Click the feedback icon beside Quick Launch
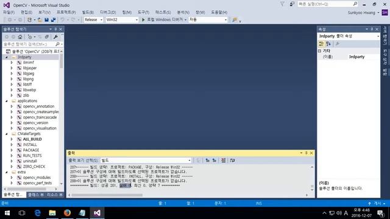 tap(292, 4)
